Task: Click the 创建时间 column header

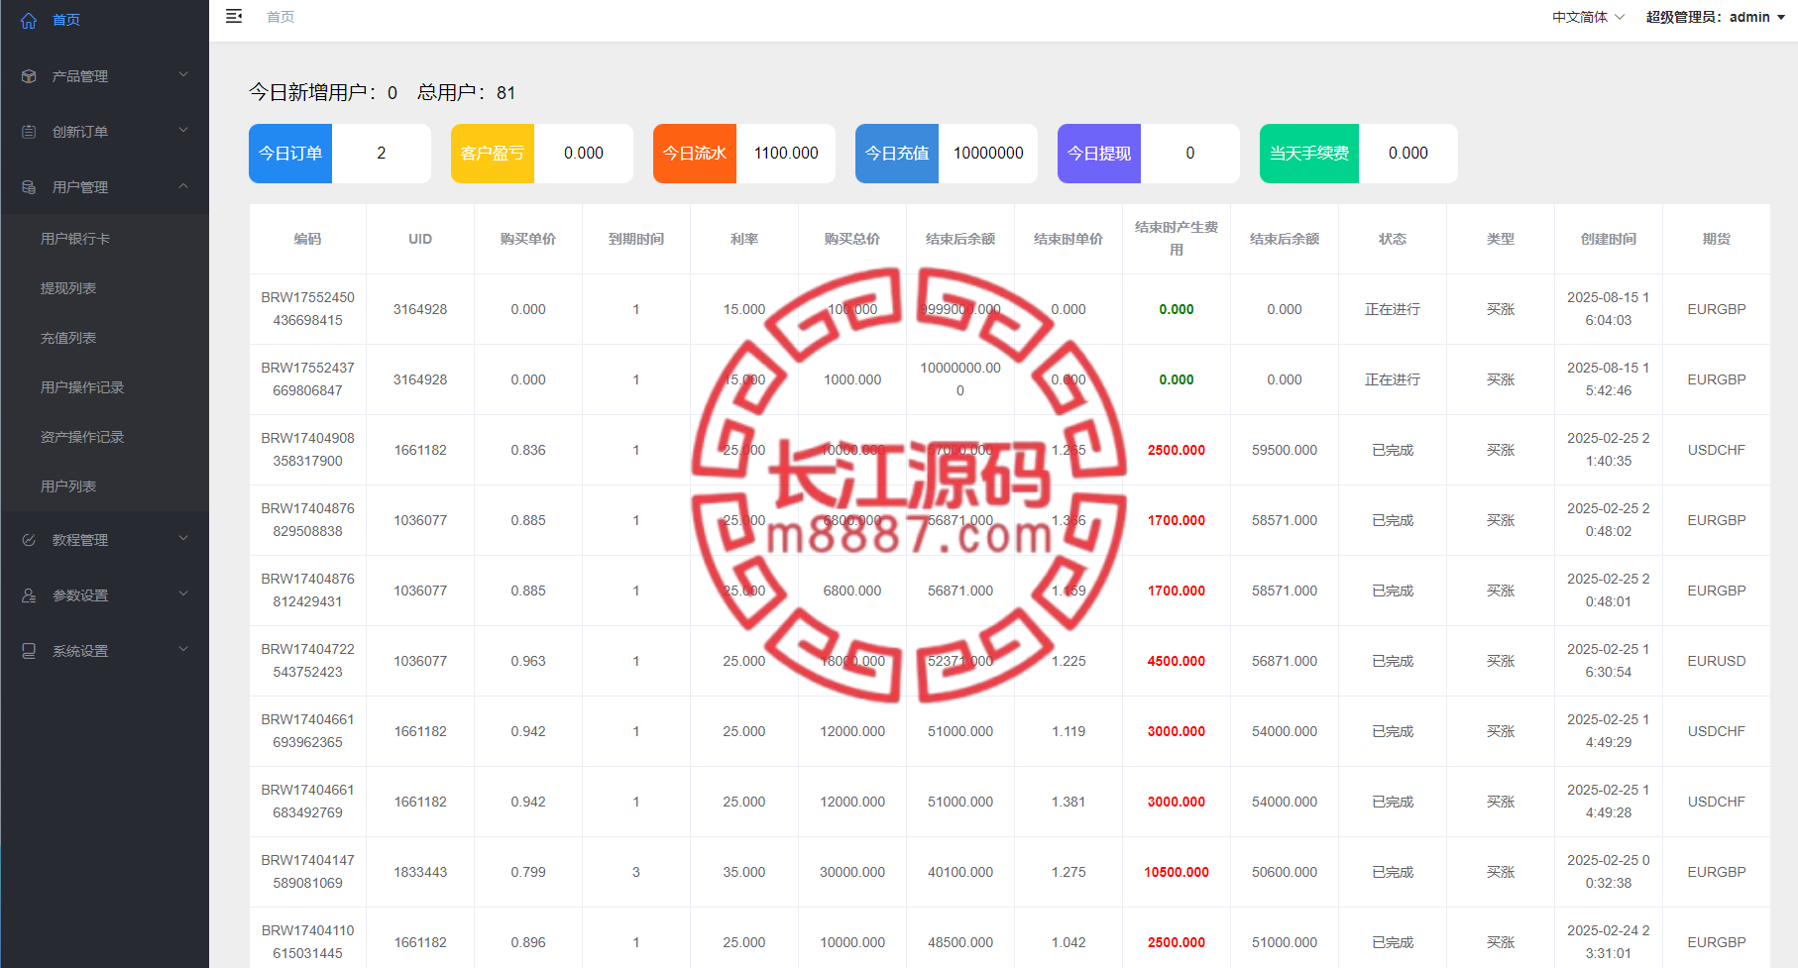Action: point(1609,239)
